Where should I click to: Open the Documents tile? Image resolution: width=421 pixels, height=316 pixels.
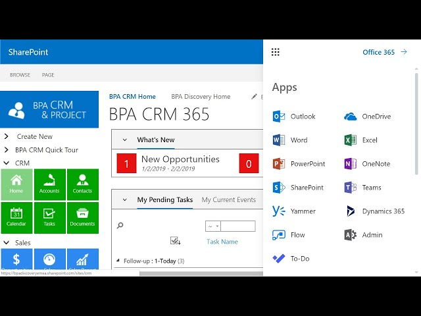83,218
